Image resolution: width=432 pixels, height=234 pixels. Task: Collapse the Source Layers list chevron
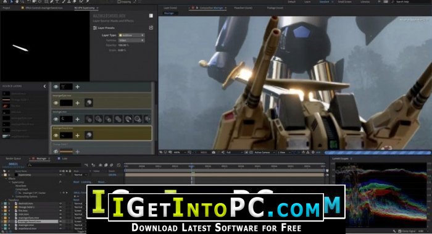44,86
